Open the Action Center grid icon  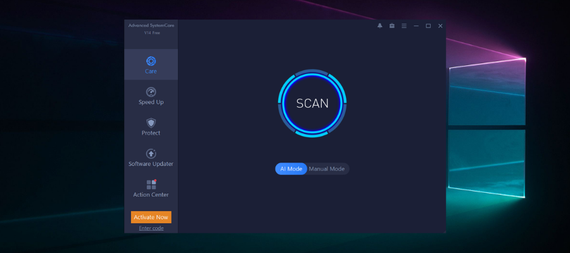coord(151,185)
